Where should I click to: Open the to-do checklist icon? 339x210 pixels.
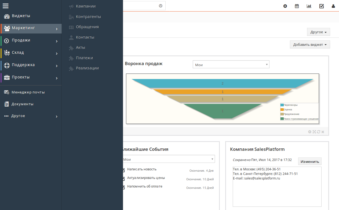(x=322, y=6)
